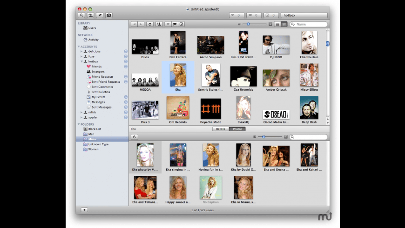The height and width of the screenshot is (228, 405).
Task: Click the magnifier search icon in the top toolbar
Action: point(81,15)
